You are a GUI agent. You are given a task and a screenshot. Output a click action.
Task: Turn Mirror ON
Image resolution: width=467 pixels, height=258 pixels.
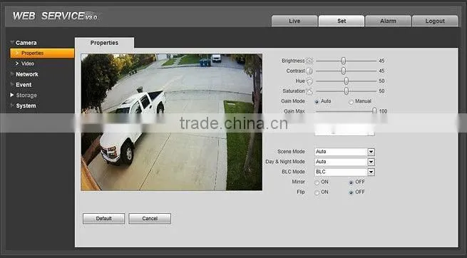[x=317, y=182]
